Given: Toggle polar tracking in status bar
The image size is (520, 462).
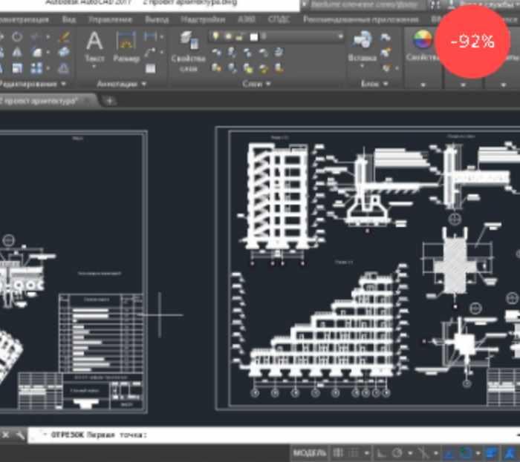Looking at the screenshot, I should pyautogui.click(x=398, y=452).
